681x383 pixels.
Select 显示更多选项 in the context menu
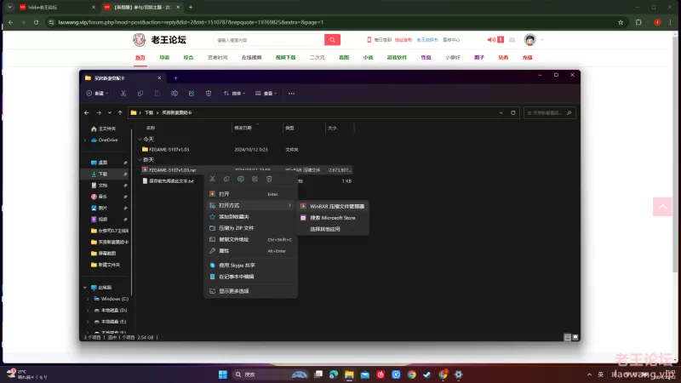coord(250,291)
